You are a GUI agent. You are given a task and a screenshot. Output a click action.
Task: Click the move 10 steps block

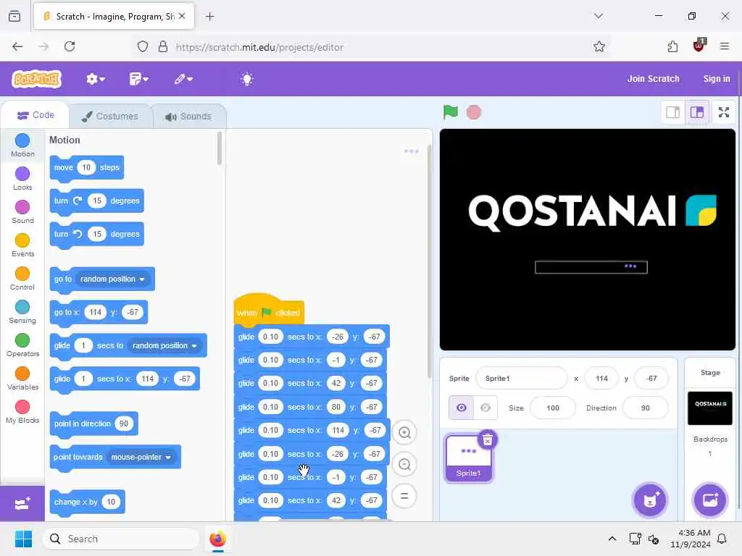point(87,167)
